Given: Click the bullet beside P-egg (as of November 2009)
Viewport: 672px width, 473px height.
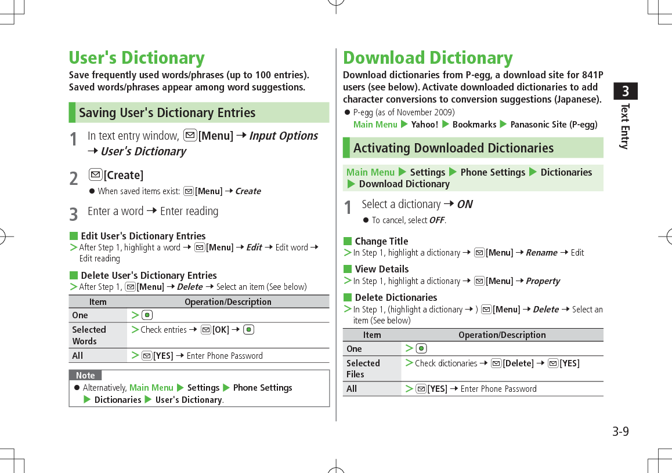Looking at the screenshot, I should pos(346,112).
